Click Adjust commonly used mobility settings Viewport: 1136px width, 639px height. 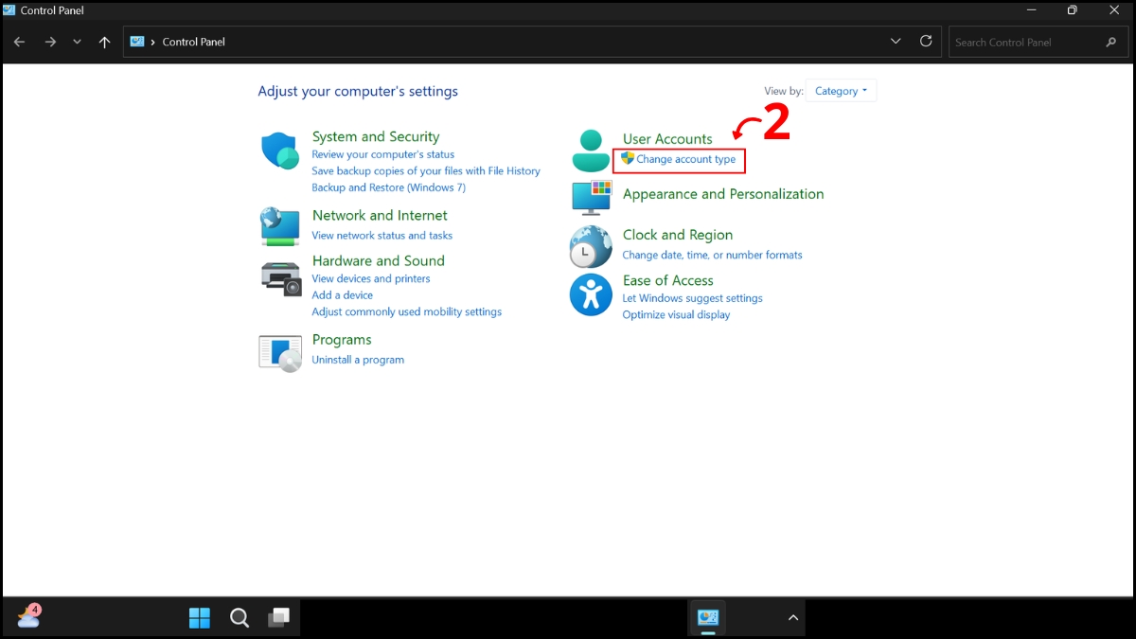(407, 311)
